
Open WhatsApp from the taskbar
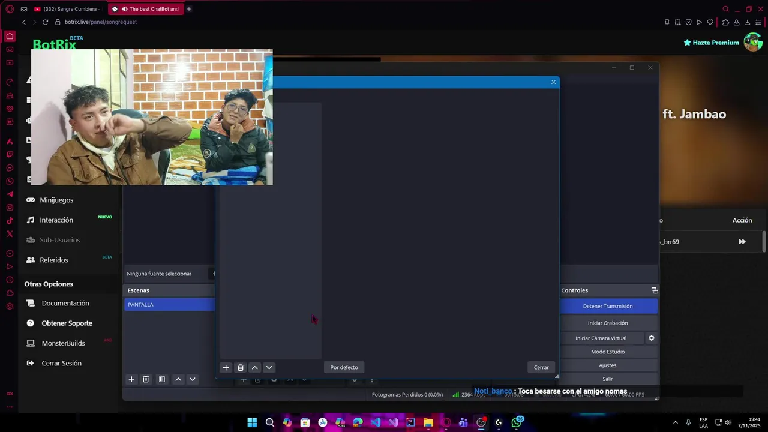point(517,422)
